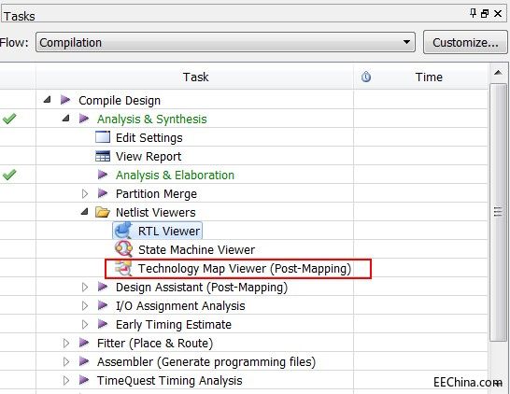Run Compile Design via its play arrow
The width and height of the screenshot is (510, 394).
click(x=65, y=100)
